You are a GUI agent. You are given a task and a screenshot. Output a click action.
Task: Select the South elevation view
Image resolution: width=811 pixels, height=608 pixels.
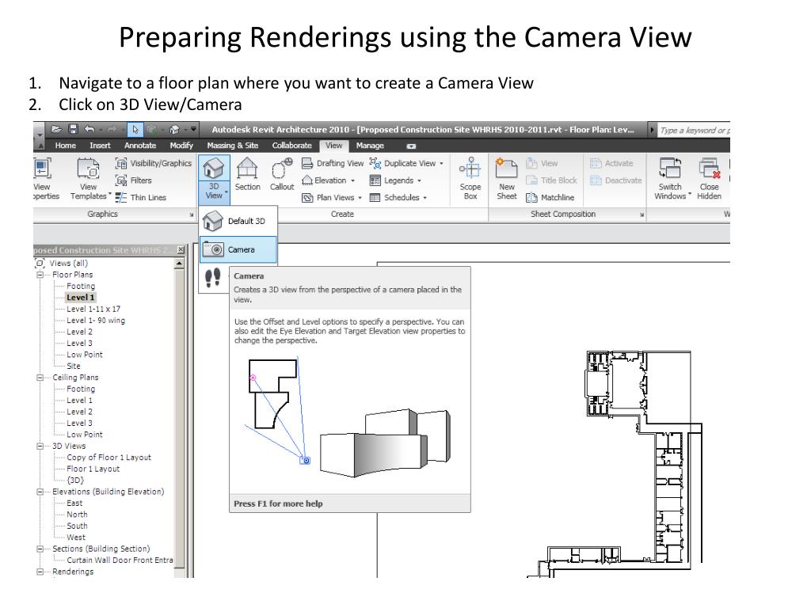click(x=77, y=526)
